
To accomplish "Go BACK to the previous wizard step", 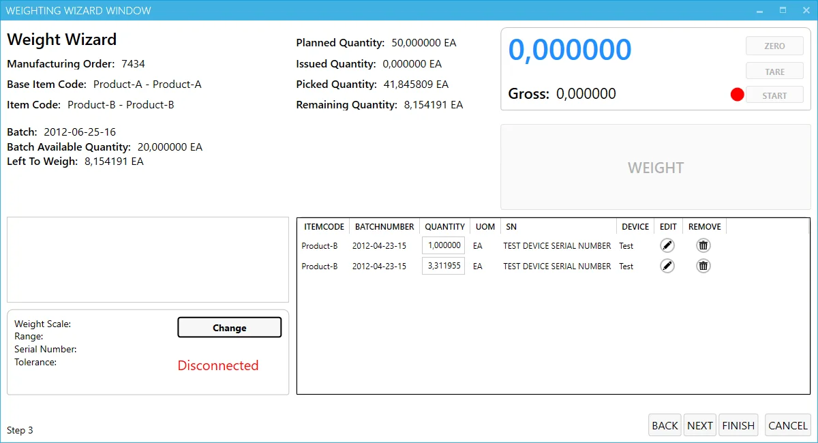I will [x=665, y=425].
